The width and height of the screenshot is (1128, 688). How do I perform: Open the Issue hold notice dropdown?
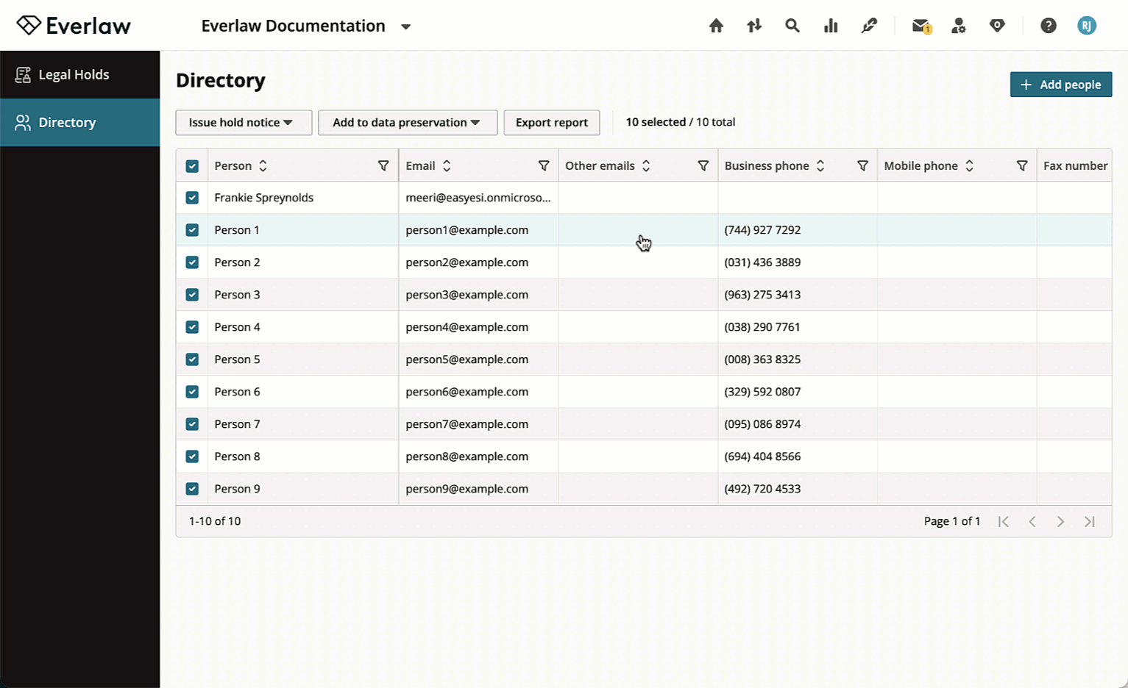click(244, 123)
